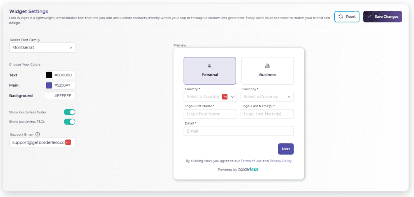Open the Privacy Policy link
This screenshot has height=197, width=414.
tap(281, 161)
